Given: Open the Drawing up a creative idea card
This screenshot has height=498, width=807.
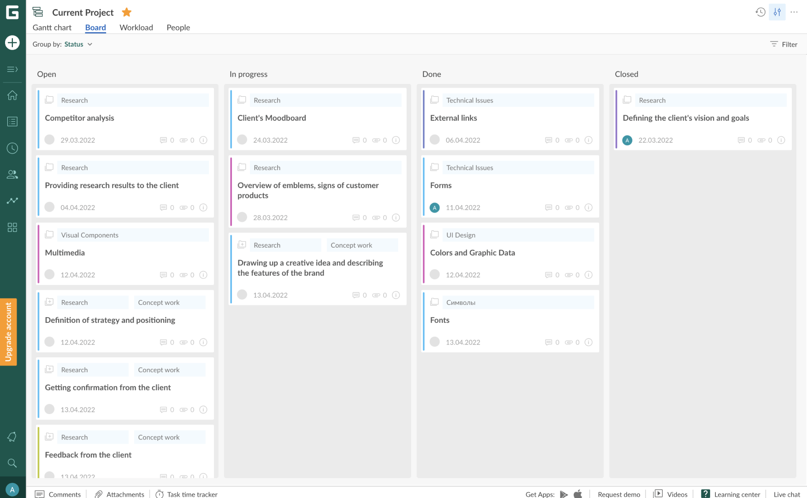Looking at the screenshot, I should 318,269.
